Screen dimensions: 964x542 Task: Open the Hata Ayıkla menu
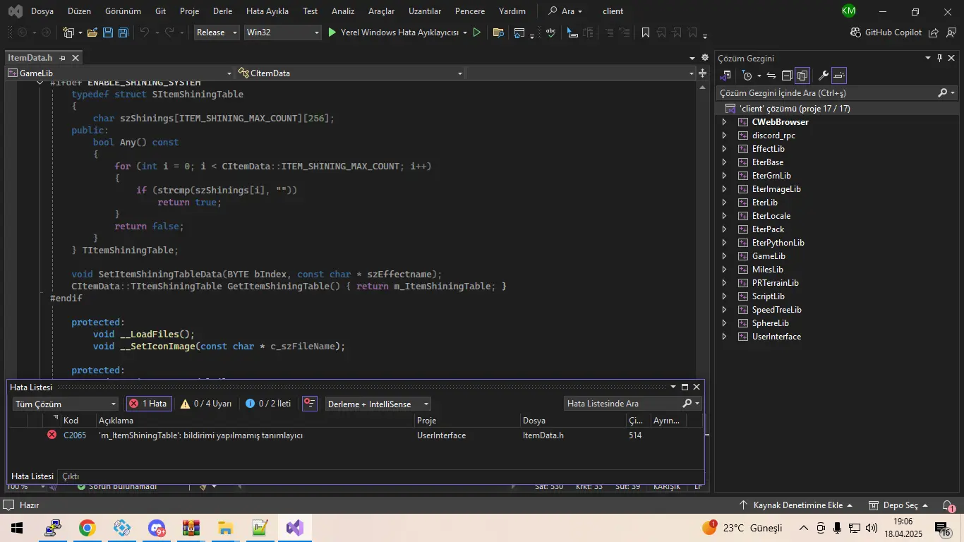click(x=267, y=11)
